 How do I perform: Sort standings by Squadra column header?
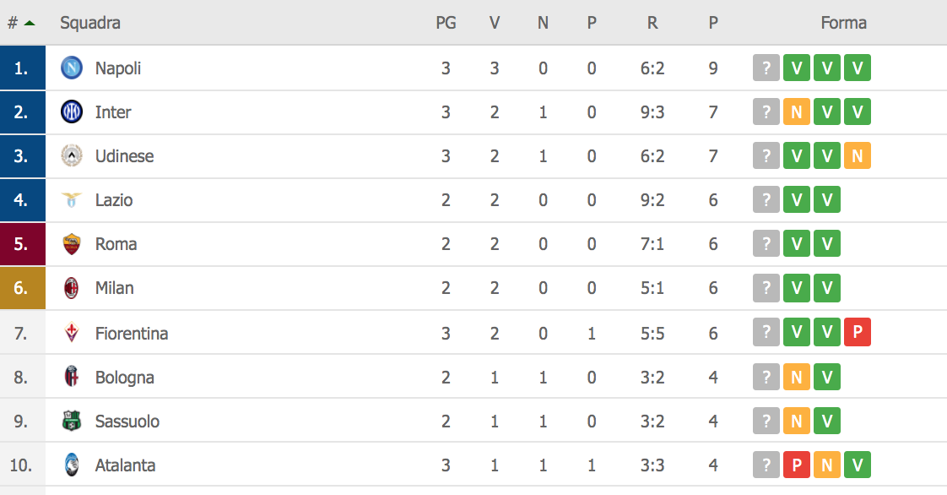tap(90, 23)
